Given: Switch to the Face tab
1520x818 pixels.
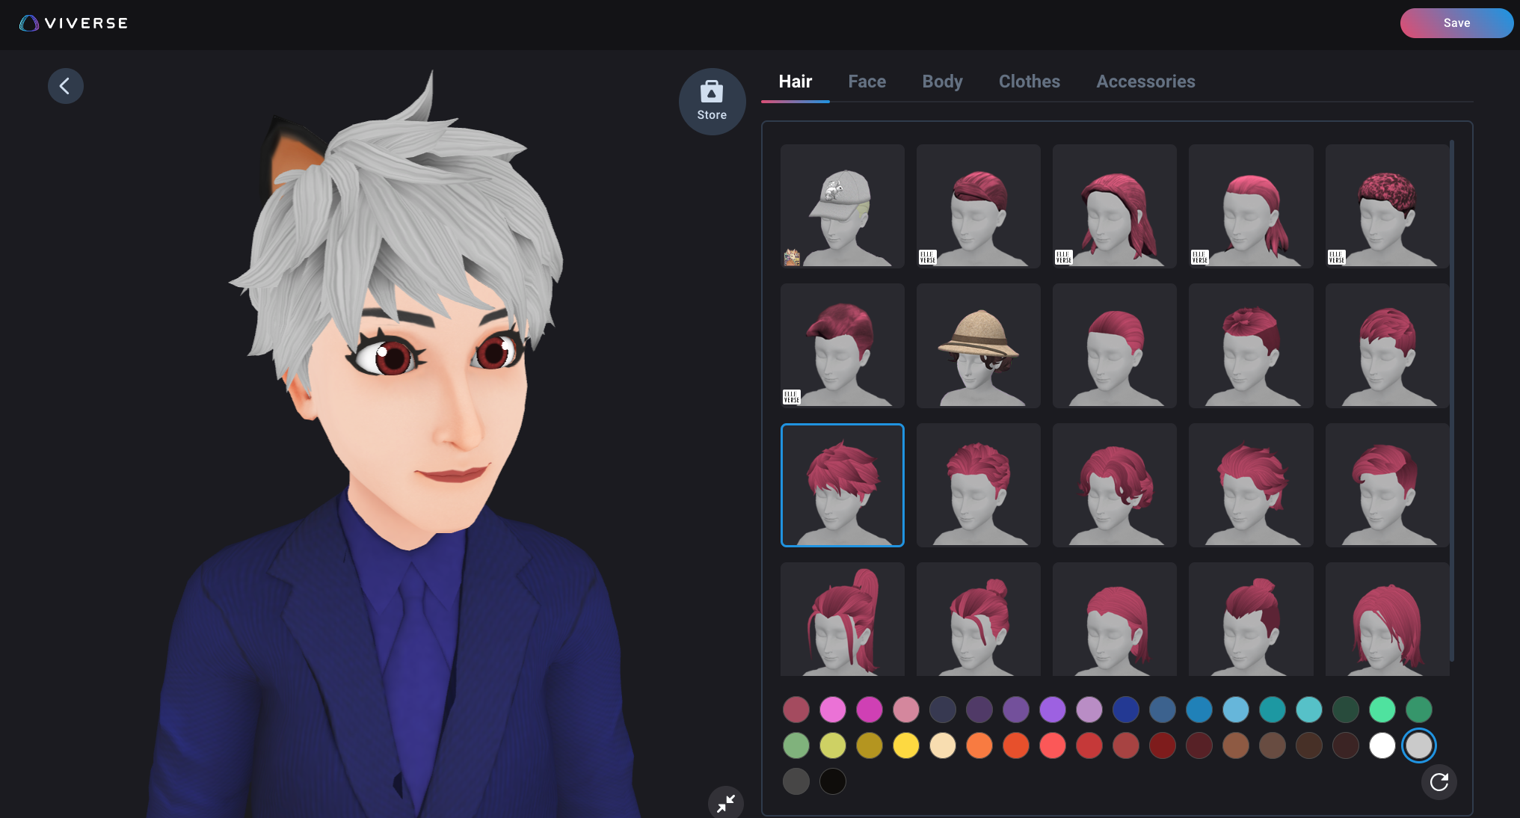Looking at the screenshot, I should pyautogui.click(x=867, y=82).
